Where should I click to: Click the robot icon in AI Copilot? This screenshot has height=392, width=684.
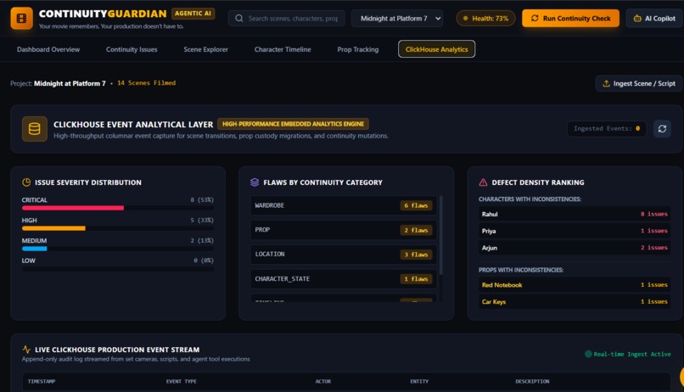(637, 19)
